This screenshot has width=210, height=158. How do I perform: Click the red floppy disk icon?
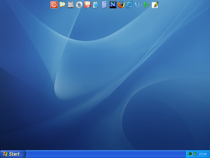point(87,5)
